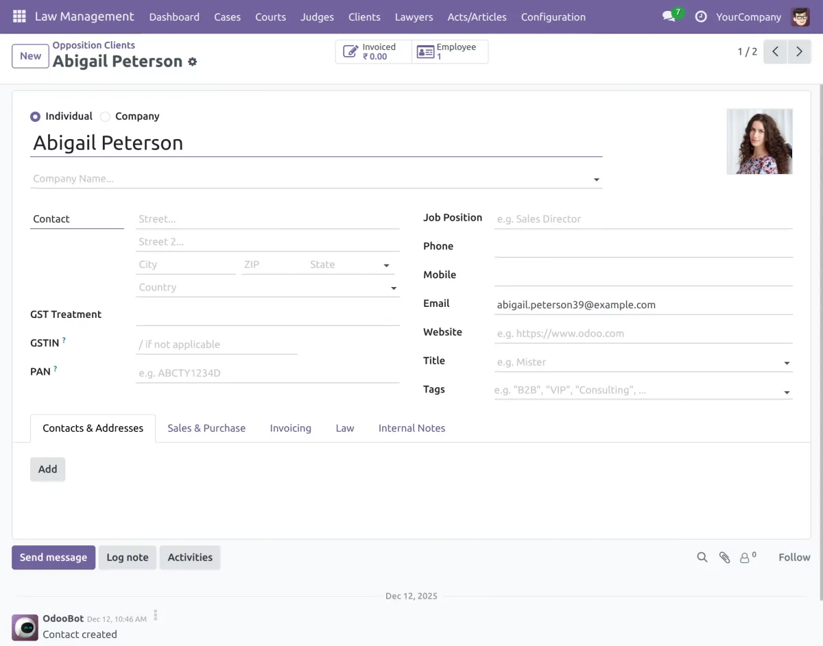
Task: Expand the Tags dropdown
Action: 786,391
